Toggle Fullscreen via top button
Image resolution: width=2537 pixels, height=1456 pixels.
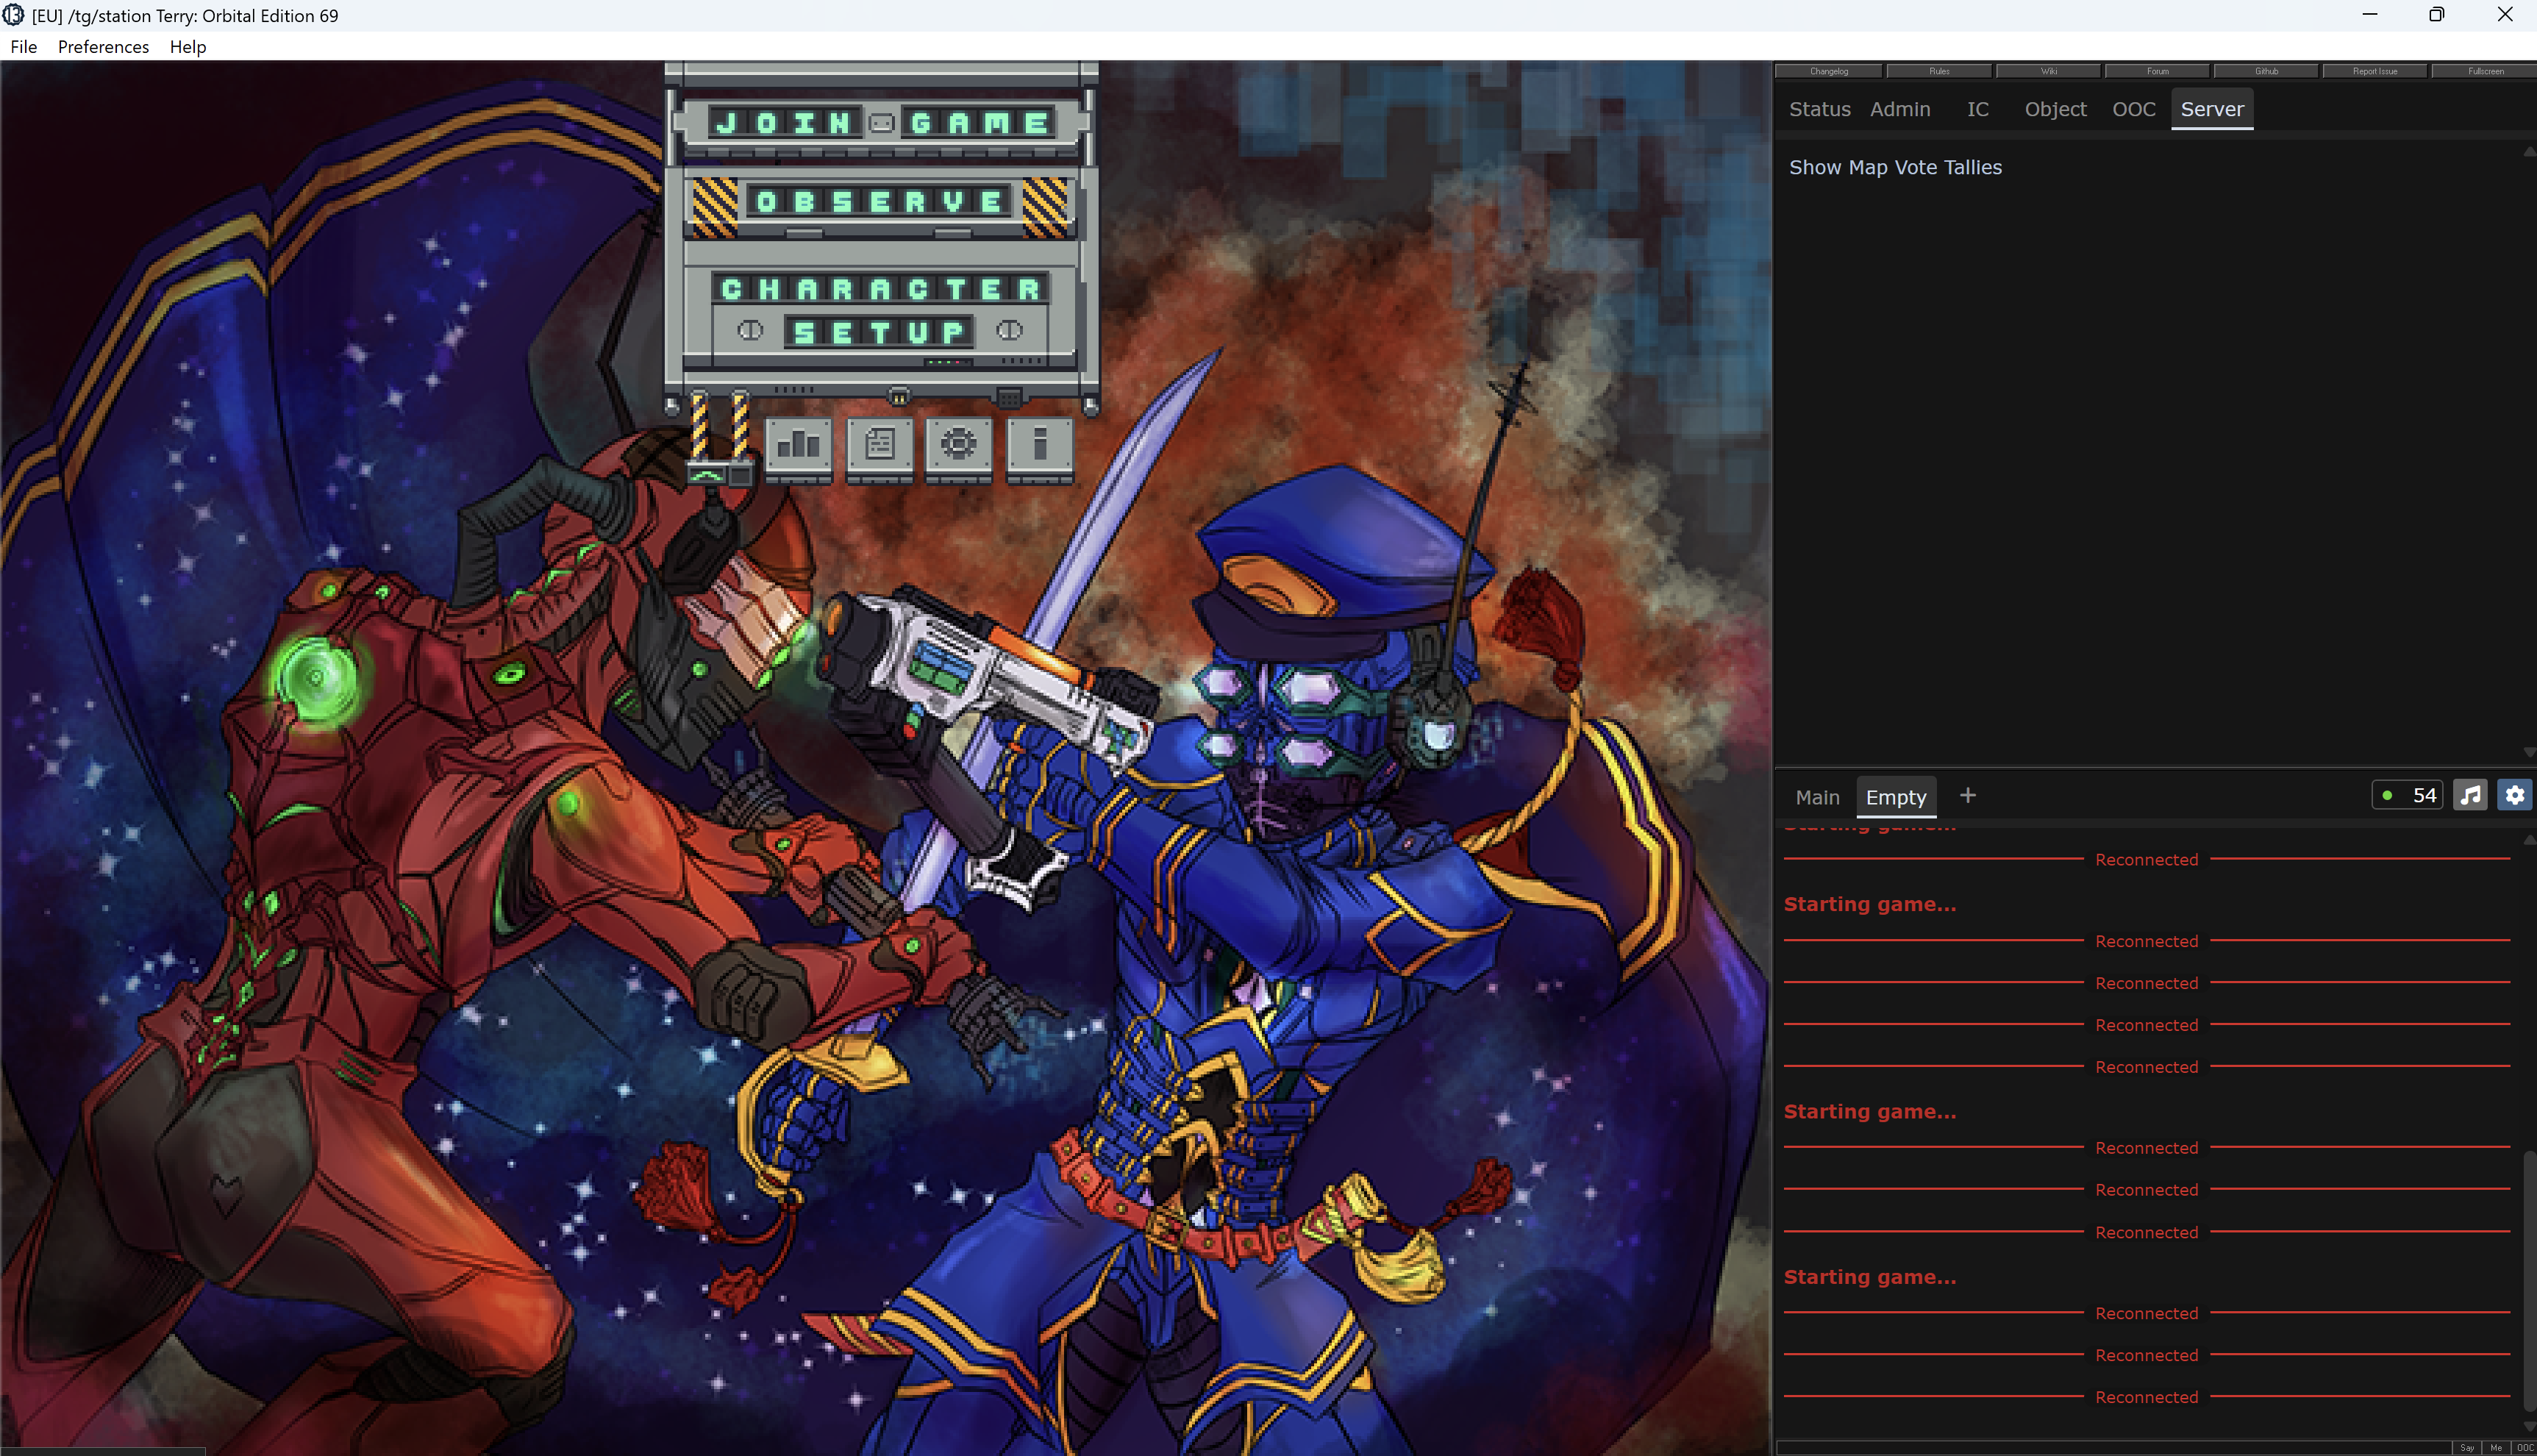click(x=2485, y=71)
